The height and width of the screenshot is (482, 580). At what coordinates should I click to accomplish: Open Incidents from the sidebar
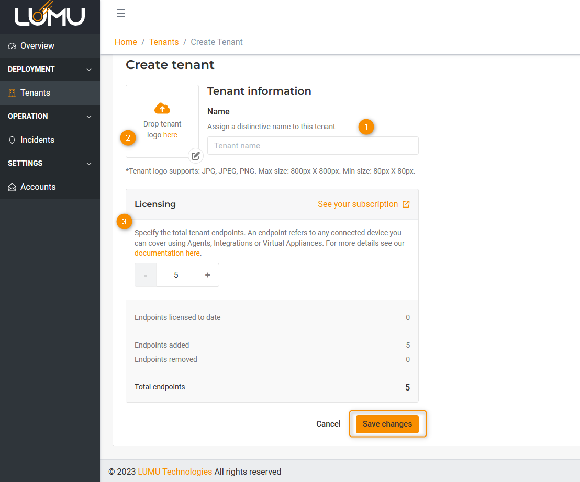click(37, 140)
